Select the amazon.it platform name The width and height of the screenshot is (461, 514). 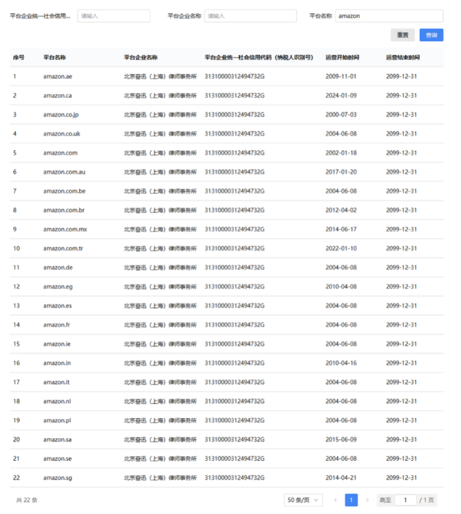tap(57, 382)
